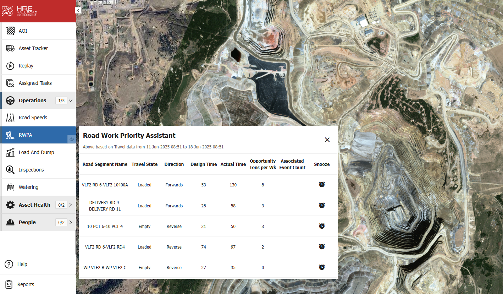Image resolution: width=503 pixels, height=294 pixels.
Task: Open Inspections
Action: tap(38, 170)
